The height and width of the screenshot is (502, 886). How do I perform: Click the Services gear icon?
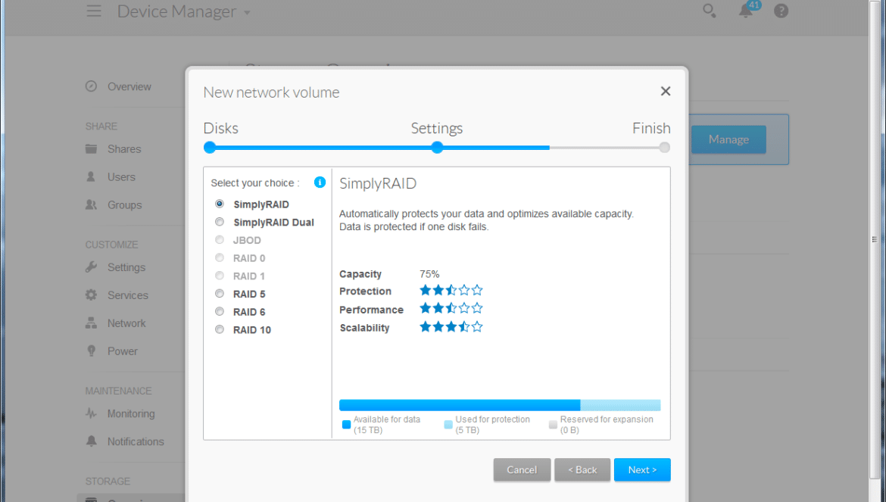pos(91,295)
